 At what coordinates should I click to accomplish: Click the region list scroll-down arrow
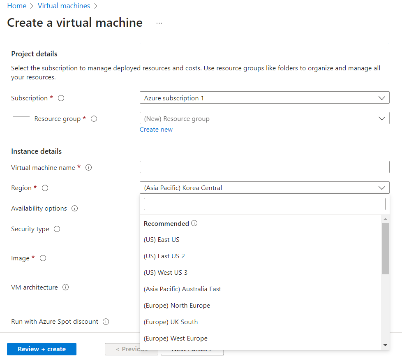[385, 345]
